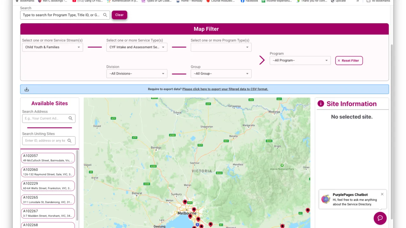The image size is (406, 228).
Task: Select the map marker next to the M80 label
Action: [185, 202]
